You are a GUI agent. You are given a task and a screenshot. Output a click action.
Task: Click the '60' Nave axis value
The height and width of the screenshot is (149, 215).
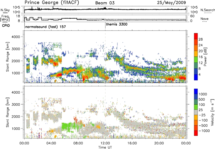coord(192,16)
